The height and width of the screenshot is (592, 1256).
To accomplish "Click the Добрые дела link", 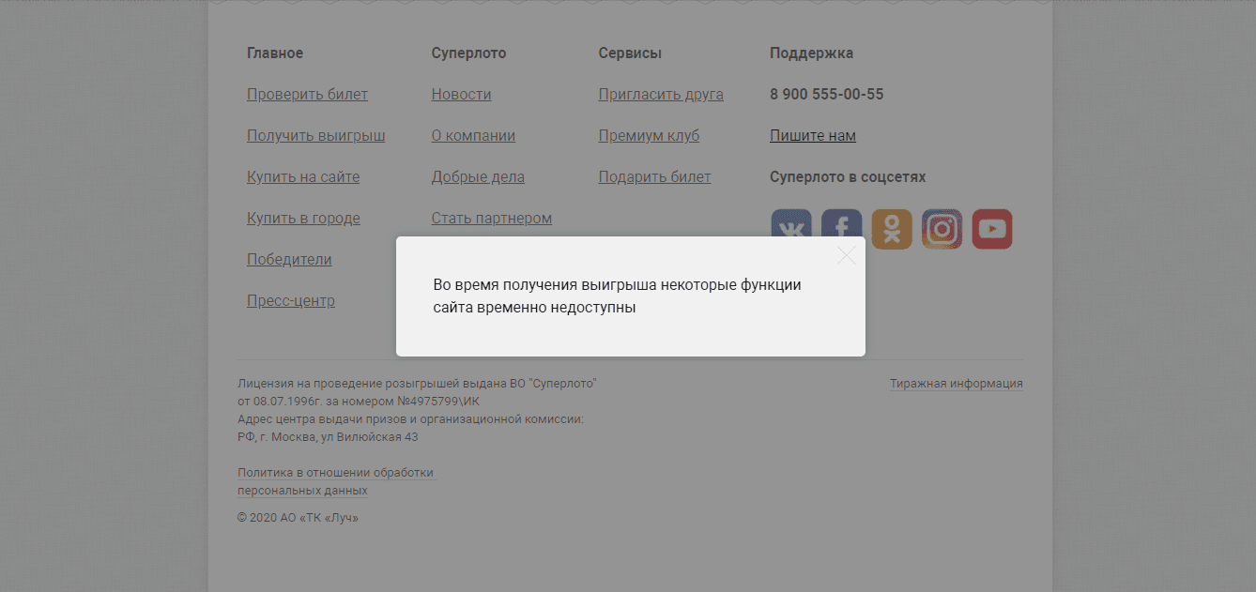I will click(478, 177).
